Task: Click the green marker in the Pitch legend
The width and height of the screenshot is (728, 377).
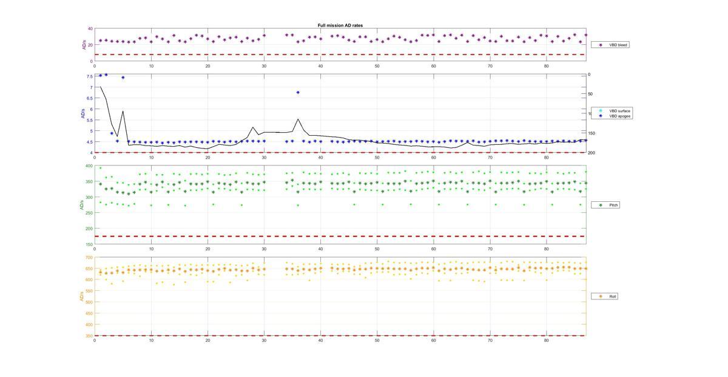Action: [x=601, y=205]
